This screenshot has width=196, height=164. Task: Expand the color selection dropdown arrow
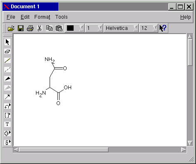point(81,28)
